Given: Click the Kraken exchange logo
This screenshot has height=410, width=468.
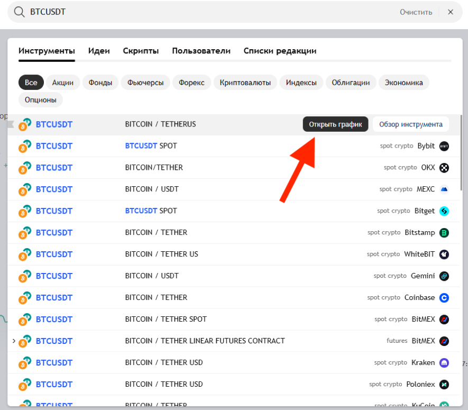Looking at the screenshot, I should 444,363.
